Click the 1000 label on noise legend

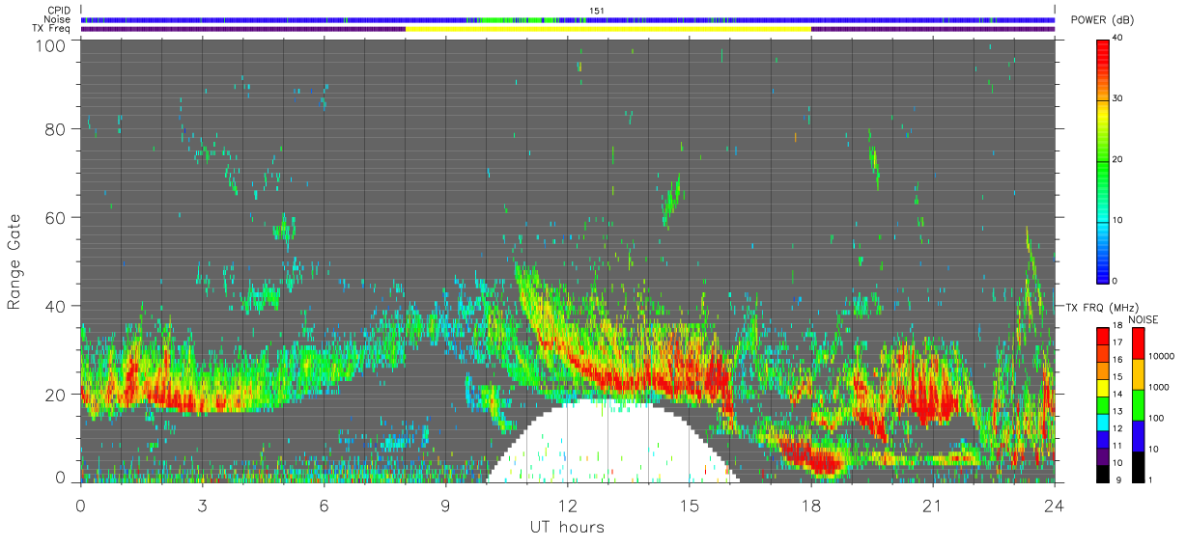[1158, 387]
